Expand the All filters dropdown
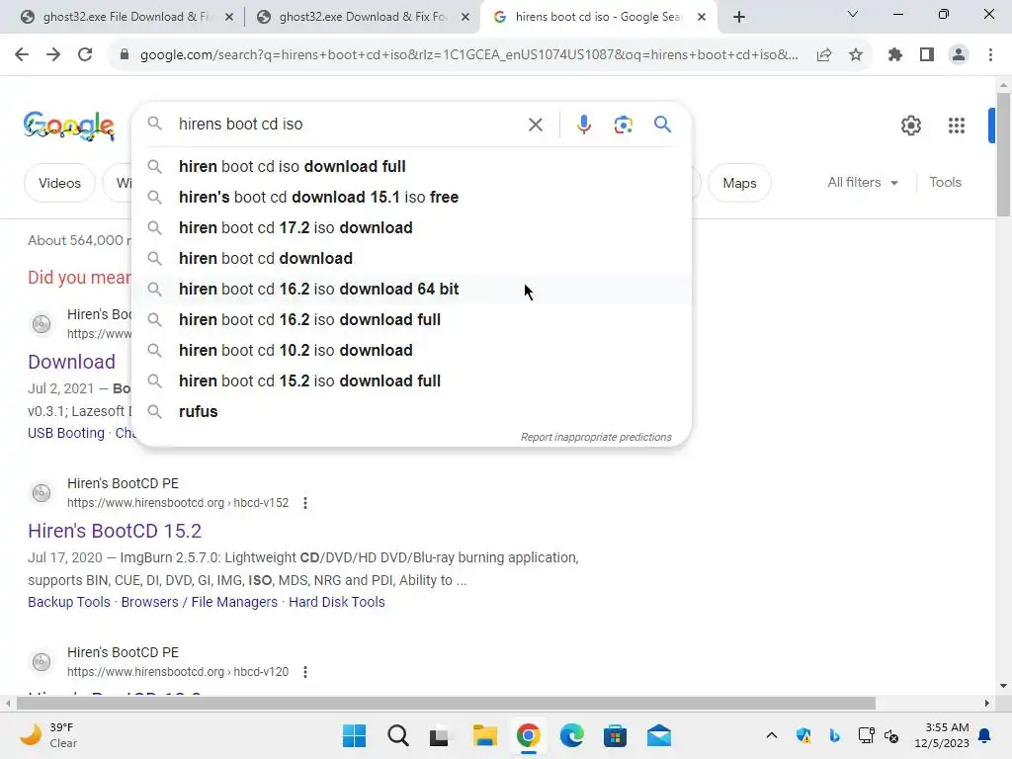 click(862, 183)
